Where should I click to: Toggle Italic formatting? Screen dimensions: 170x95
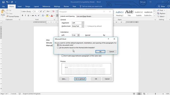pos(25,16)
